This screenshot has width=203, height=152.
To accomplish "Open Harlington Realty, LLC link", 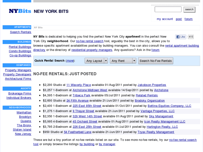I will point(162,127).
